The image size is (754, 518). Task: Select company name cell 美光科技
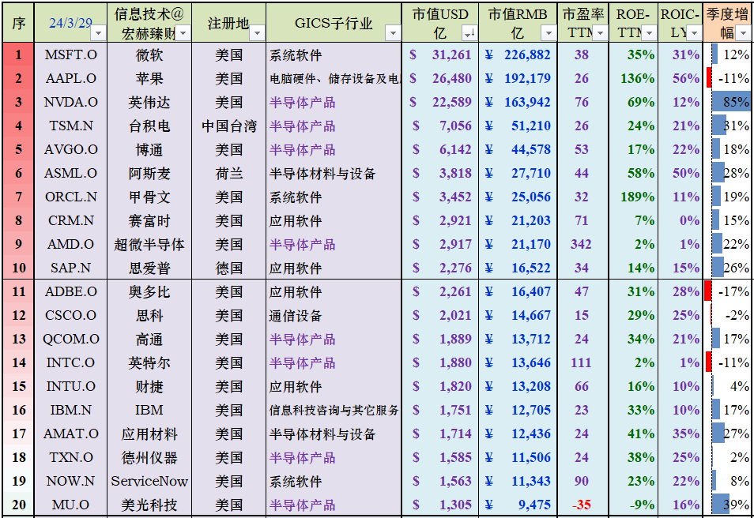point(149,505)
